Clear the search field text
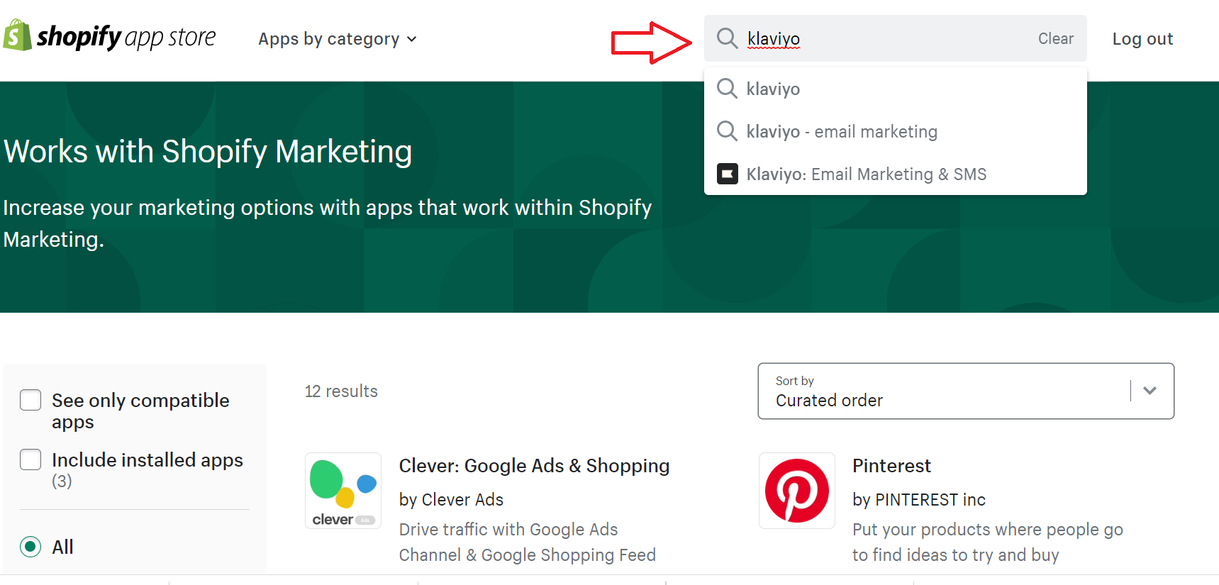The height and width of the screenshot is (585, 1219). pos(1056,38)
